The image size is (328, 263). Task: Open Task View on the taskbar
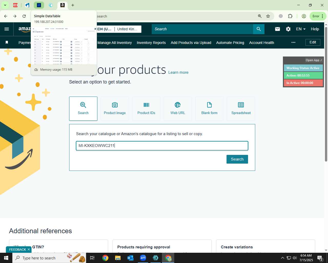pos(92,258)
